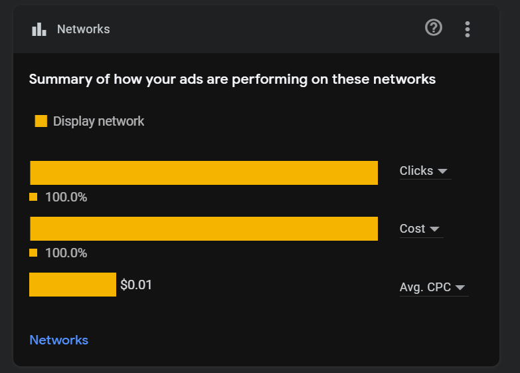Click the $0.01 value label
520x373 pixels.
136,285
